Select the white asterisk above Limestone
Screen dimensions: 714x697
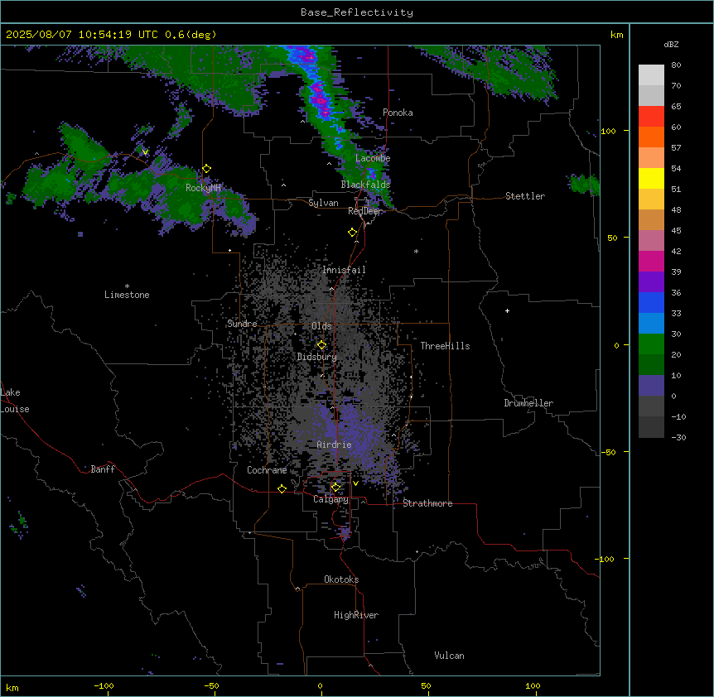(127, 286)
